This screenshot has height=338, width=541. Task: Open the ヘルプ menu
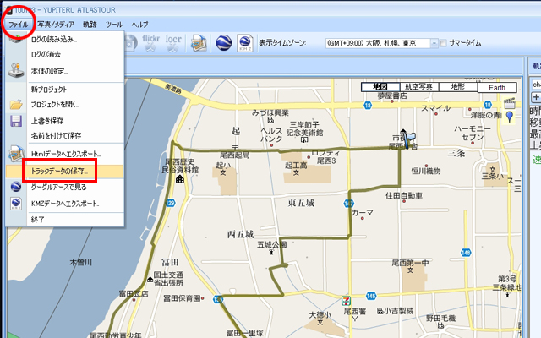[139, 25]
